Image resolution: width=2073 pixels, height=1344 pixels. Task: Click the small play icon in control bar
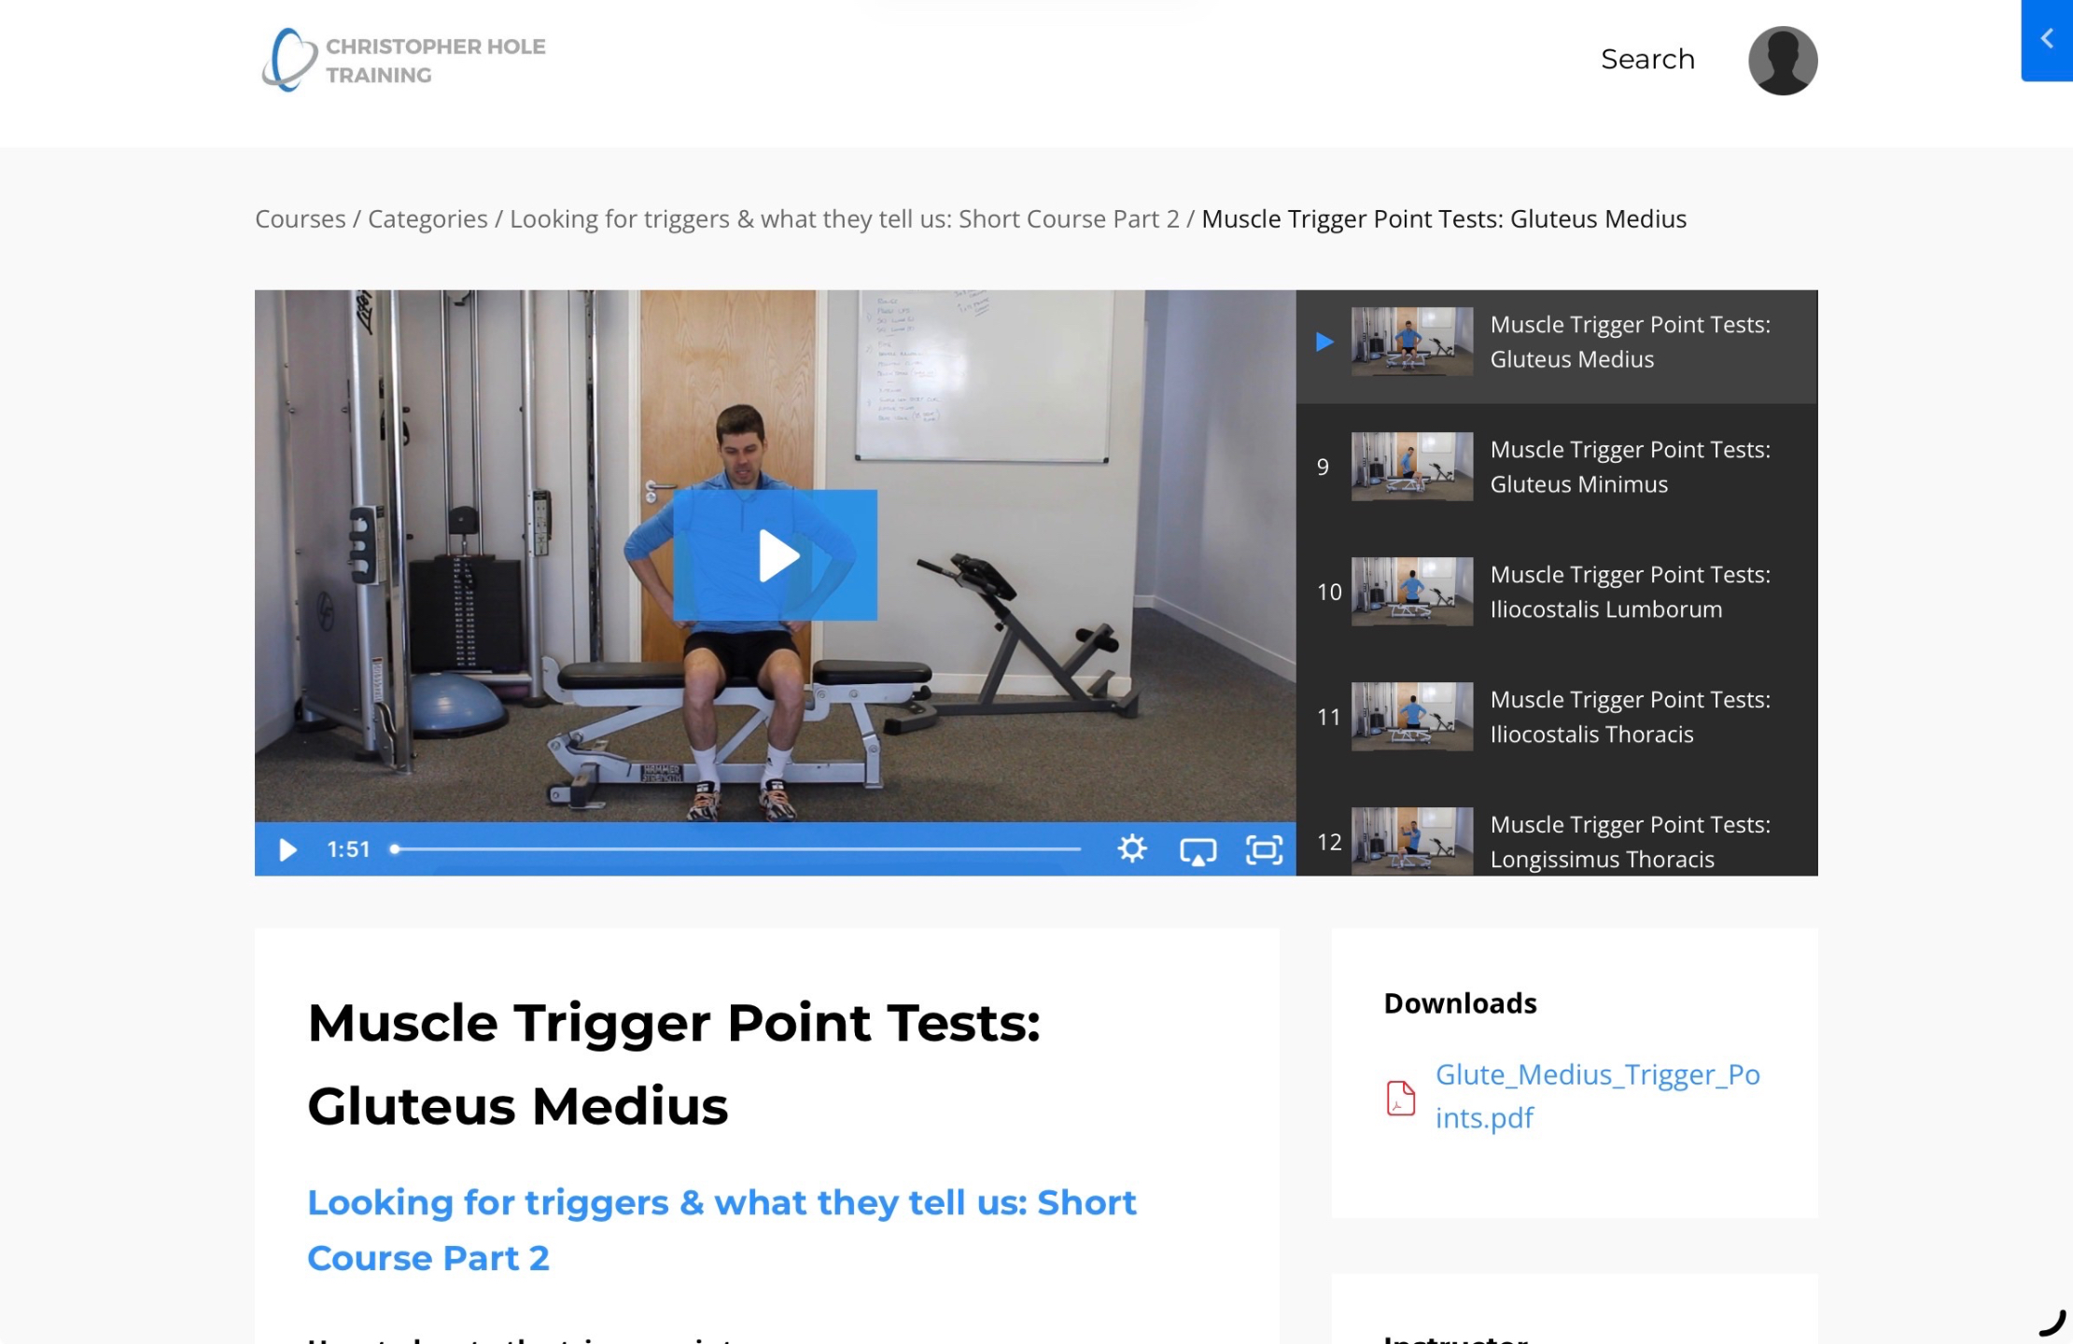coord(287,849)
